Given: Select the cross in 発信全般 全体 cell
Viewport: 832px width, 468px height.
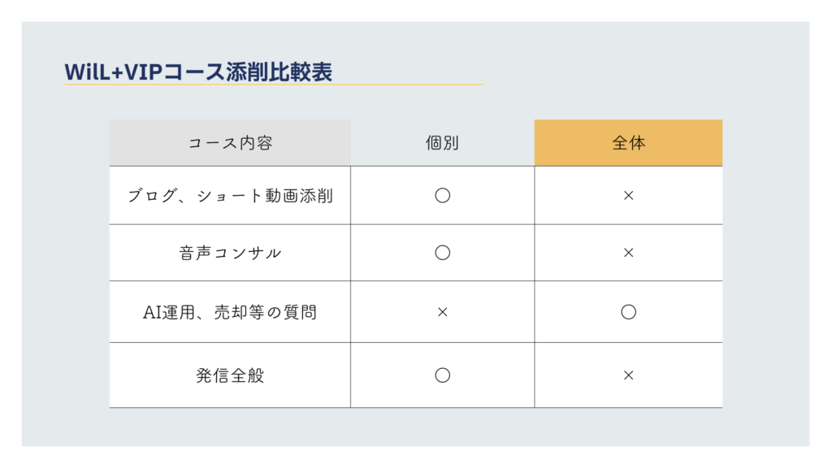Looking at the screenshot, I should click(628, 375).
